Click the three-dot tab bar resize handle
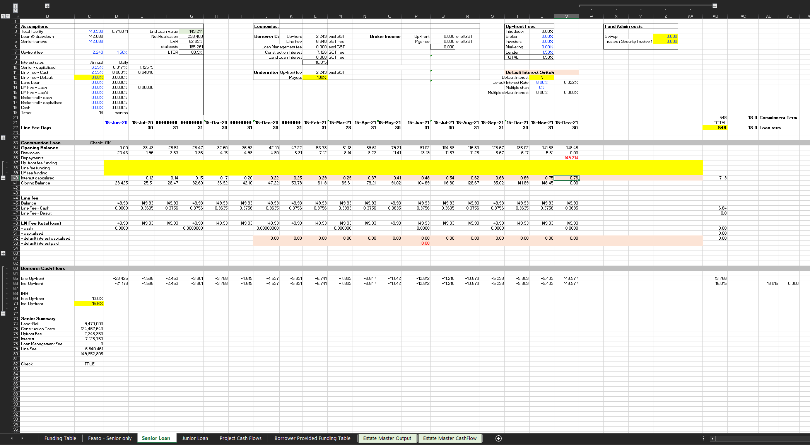The height and width of the screenshot is (445, 810). 703,438
